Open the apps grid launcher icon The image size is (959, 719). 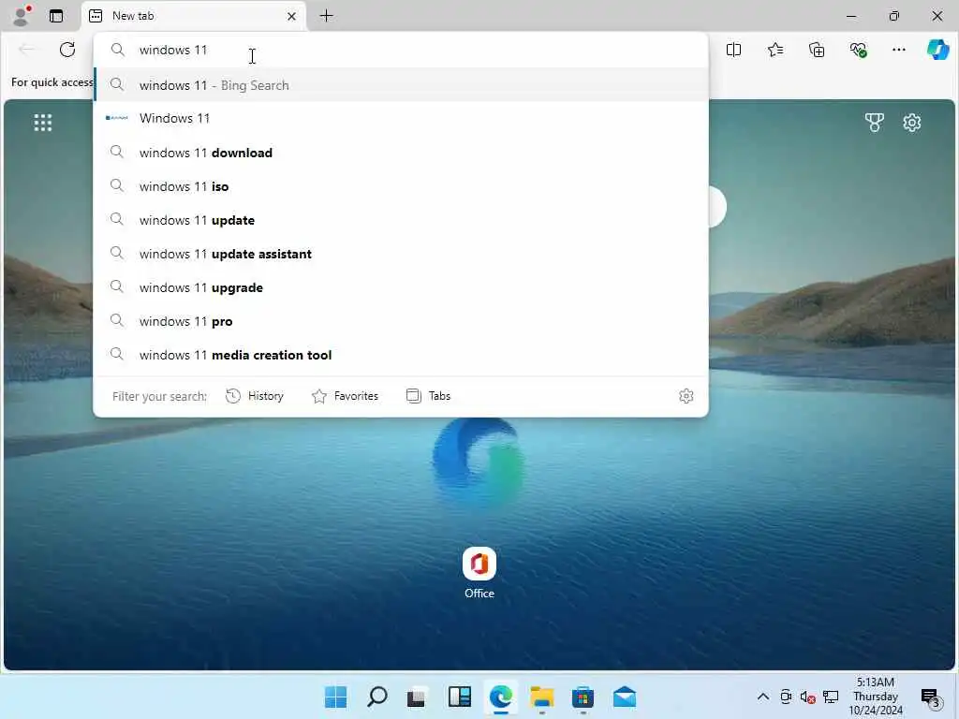pos(43,123)
